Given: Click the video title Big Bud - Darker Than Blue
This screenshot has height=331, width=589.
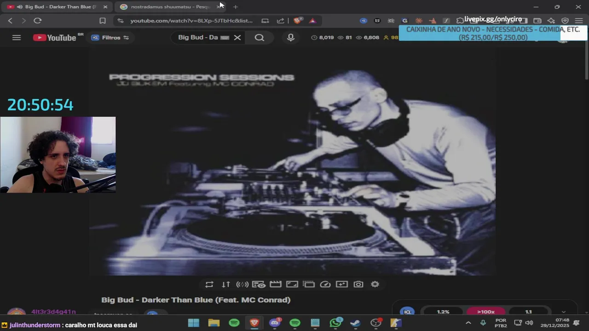Looking at the screenshot, I should 196,300.
